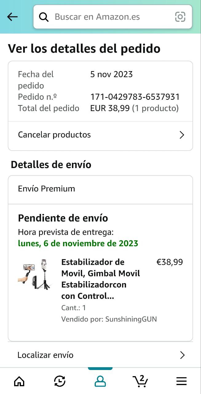The image size is (201, 394).
Task: Expand the Cancelar productos chevron
Action: coord(182,135)
